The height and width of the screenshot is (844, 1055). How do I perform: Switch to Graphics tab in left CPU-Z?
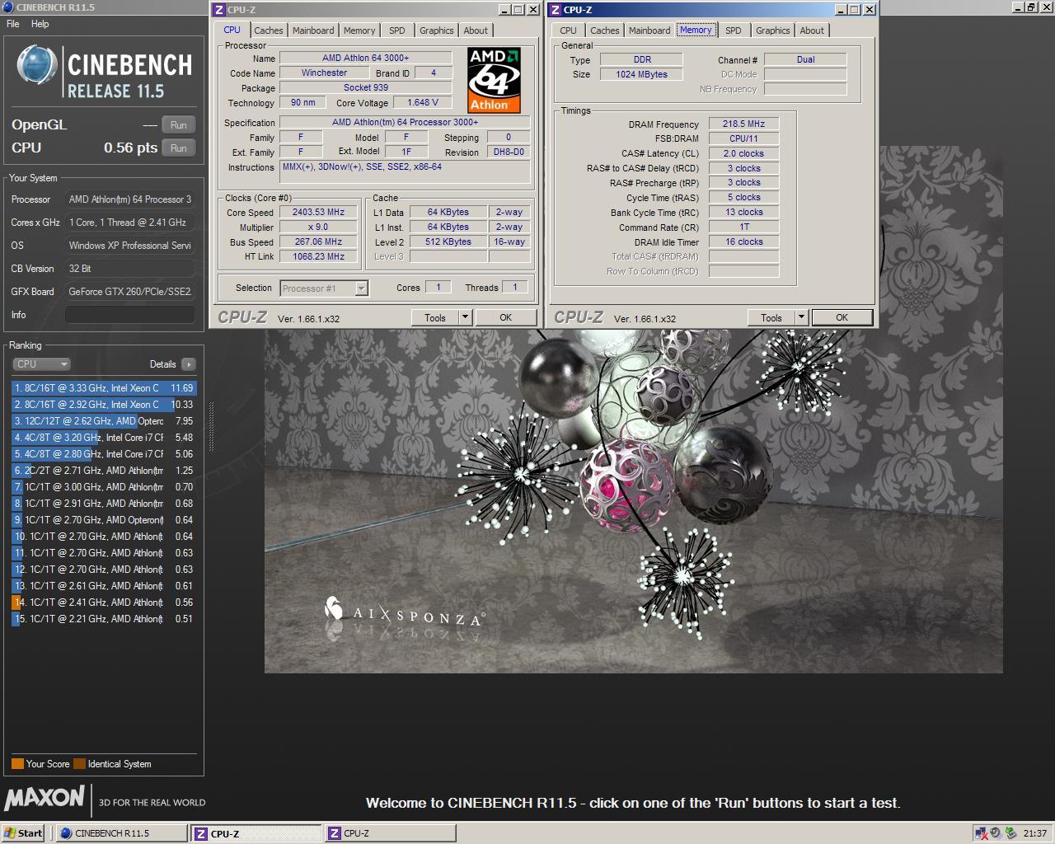[436, 30]
